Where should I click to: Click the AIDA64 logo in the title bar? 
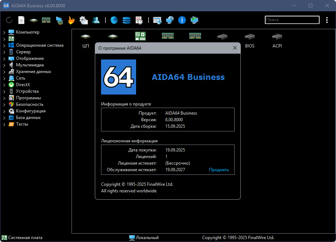coord(6,5)
